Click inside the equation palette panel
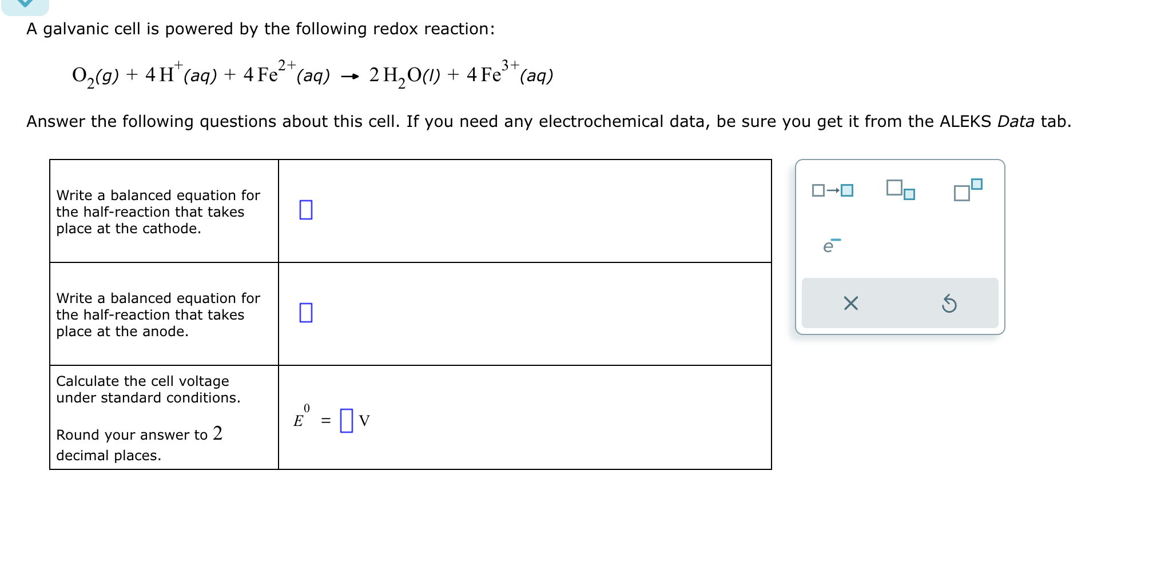1153x582 pixels. pyautogui.click(x=899, y=246)
